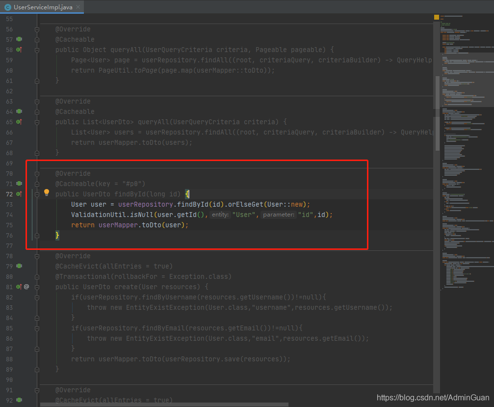494x407 pixels.
Task: Fold the findByEmail if-block on line 85
Action: point(37,328)
